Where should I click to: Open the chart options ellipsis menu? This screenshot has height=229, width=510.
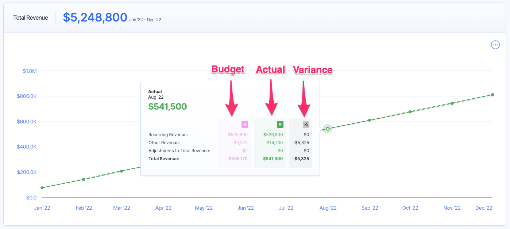tap(495, 44)
